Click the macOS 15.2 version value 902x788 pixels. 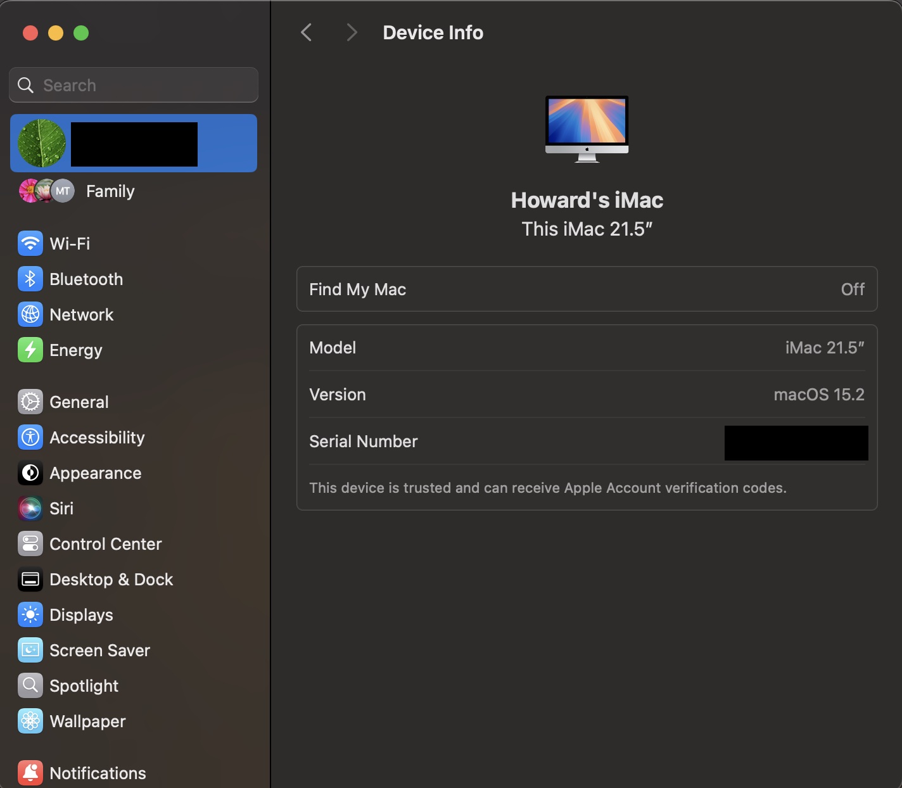819,394
